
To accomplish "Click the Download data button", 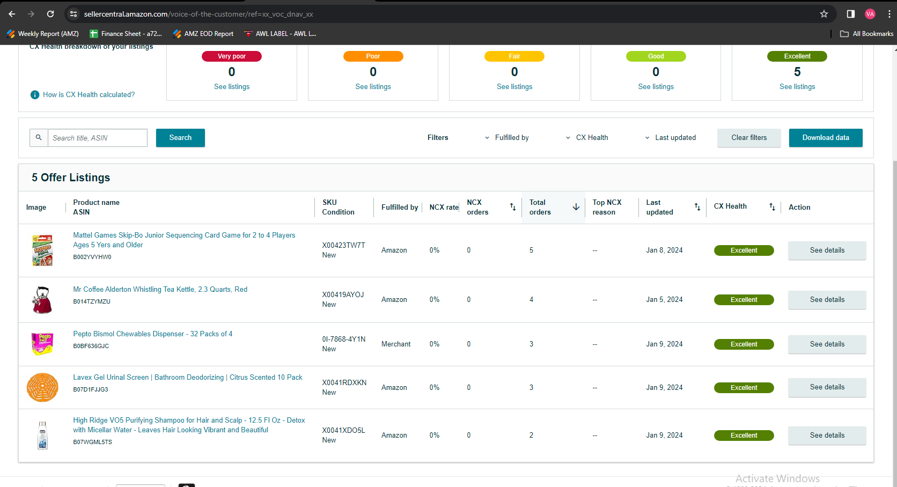I will click(x=826, y=138).
